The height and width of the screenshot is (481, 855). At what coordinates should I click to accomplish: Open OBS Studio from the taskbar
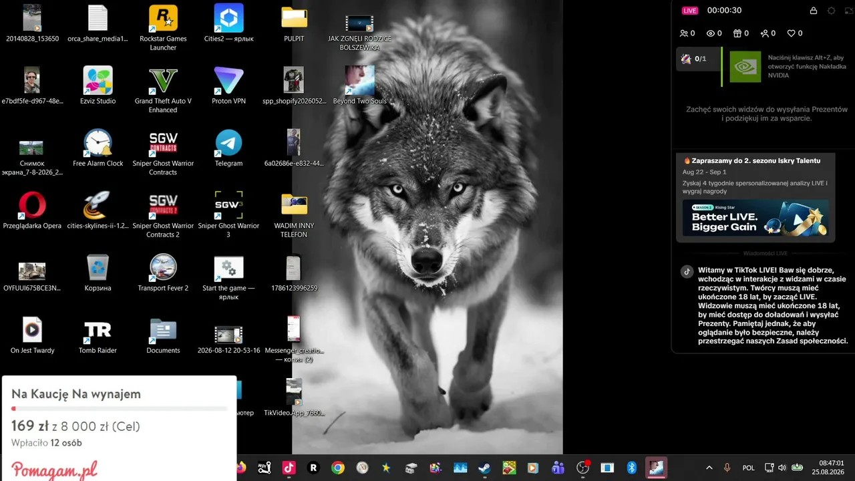click(x=582, y=468)
